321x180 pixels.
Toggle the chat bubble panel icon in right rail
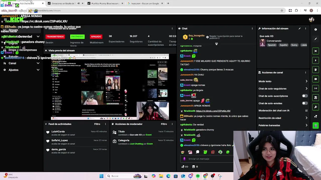[315, 79]
